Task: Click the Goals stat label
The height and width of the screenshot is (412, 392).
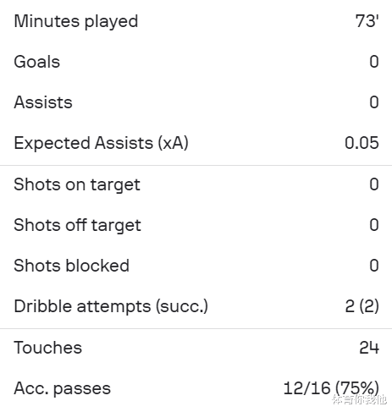Action: [37, 62]
